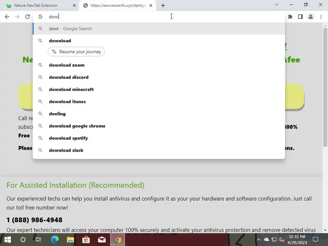Close the Nature NewTab Extension tab
328x246 pixels.
pyautogui.click(x=74, y=5)
